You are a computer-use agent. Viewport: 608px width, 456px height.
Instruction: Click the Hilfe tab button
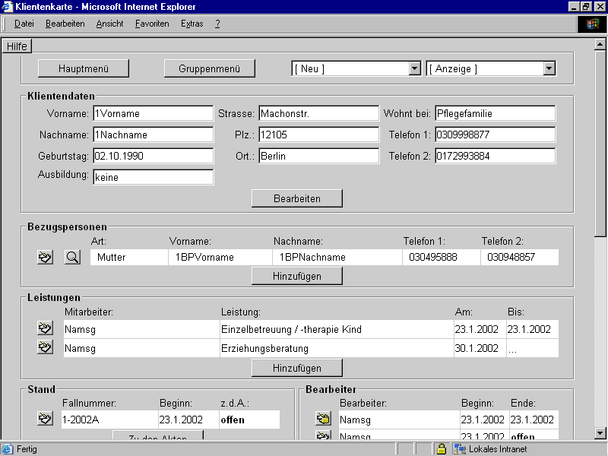(17, 46)
